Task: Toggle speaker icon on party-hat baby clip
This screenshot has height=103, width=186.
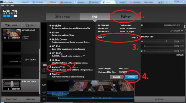Action: pos(112,90)
